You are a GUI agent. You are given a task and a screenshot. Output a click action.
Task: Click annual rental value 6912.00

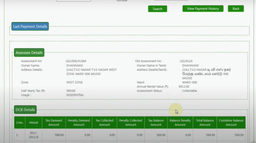[x=184, y=87]
